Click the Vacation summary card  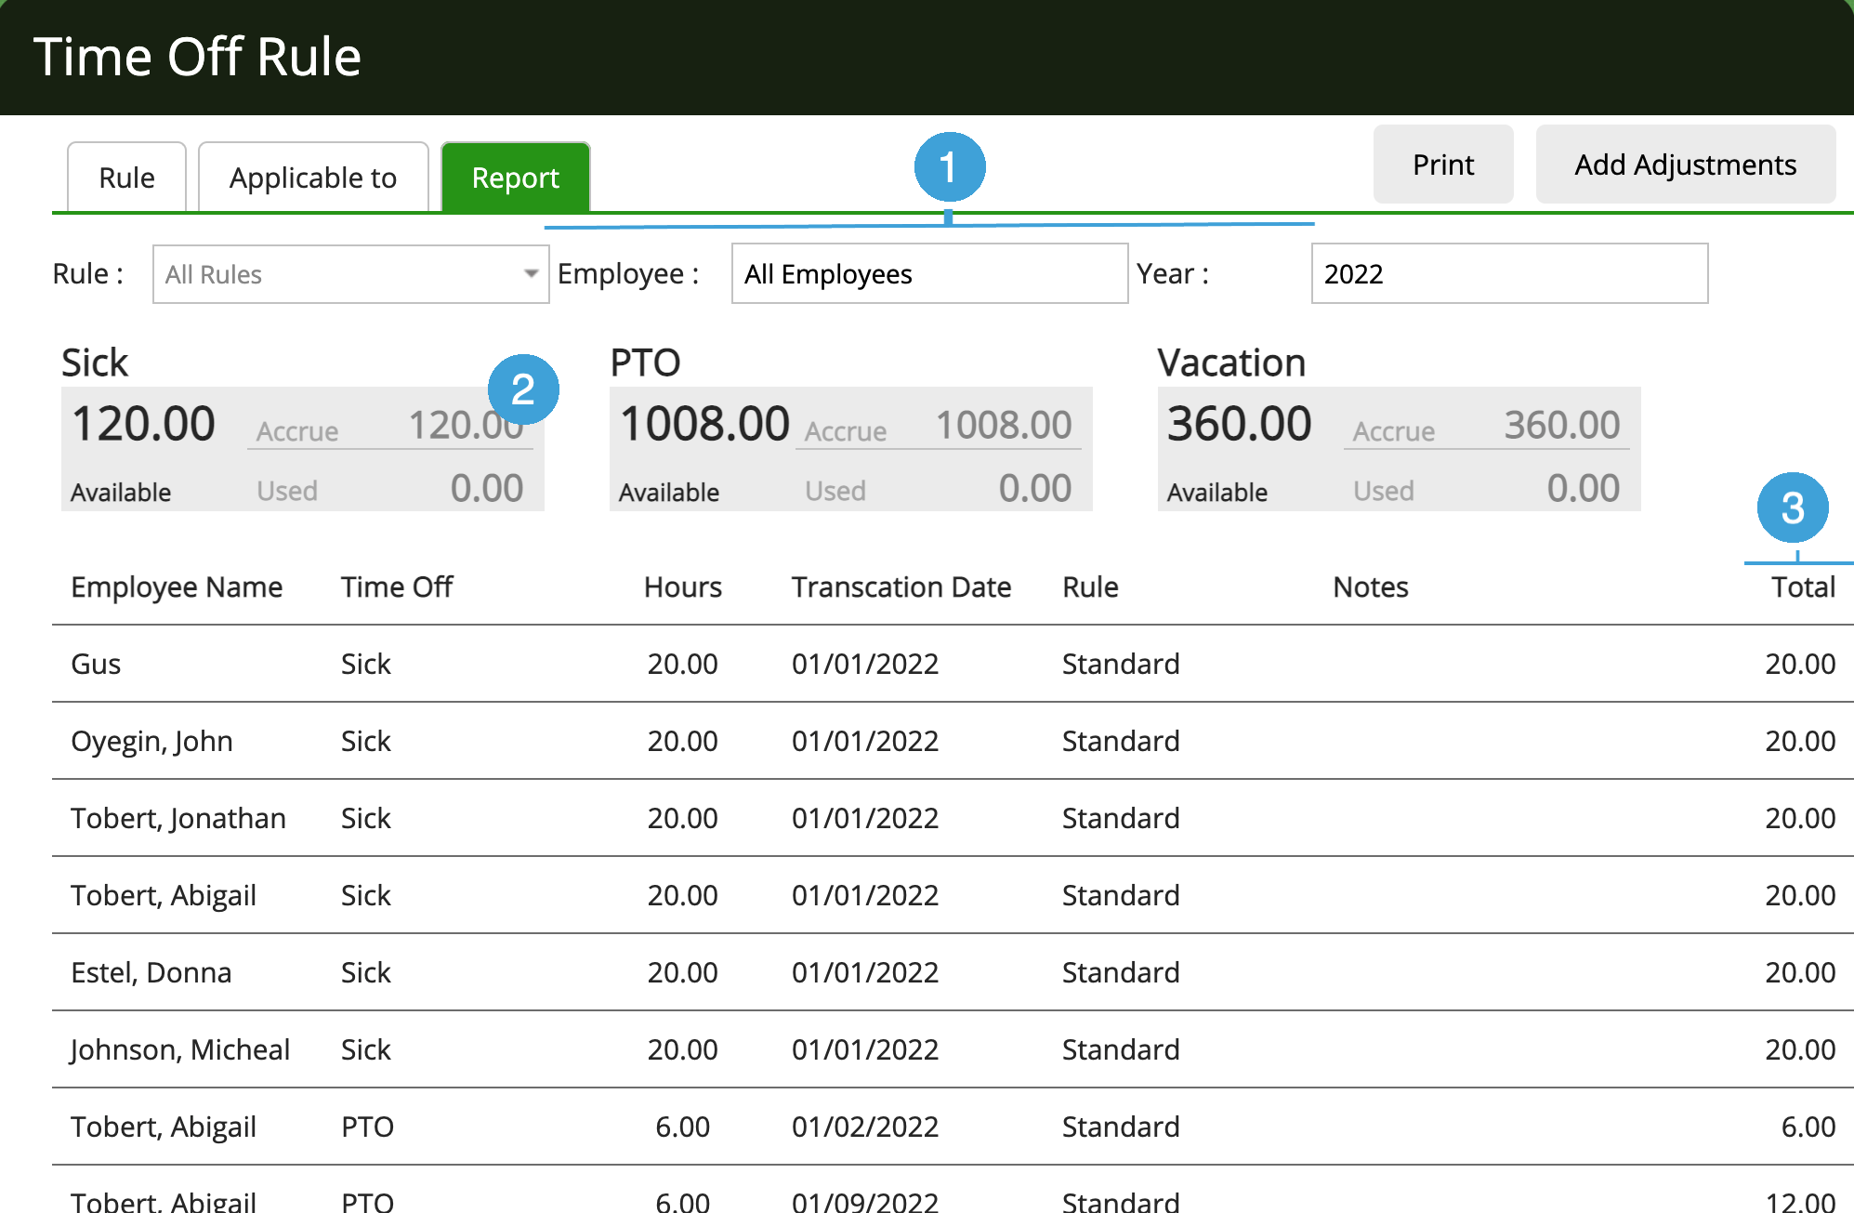1400,449
